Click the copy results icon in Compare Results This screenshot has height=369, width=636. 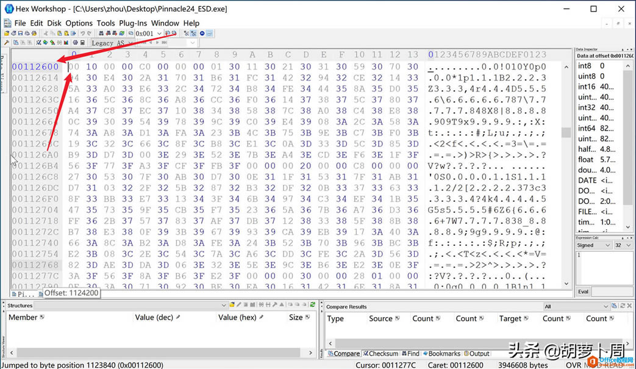point(615,306)
